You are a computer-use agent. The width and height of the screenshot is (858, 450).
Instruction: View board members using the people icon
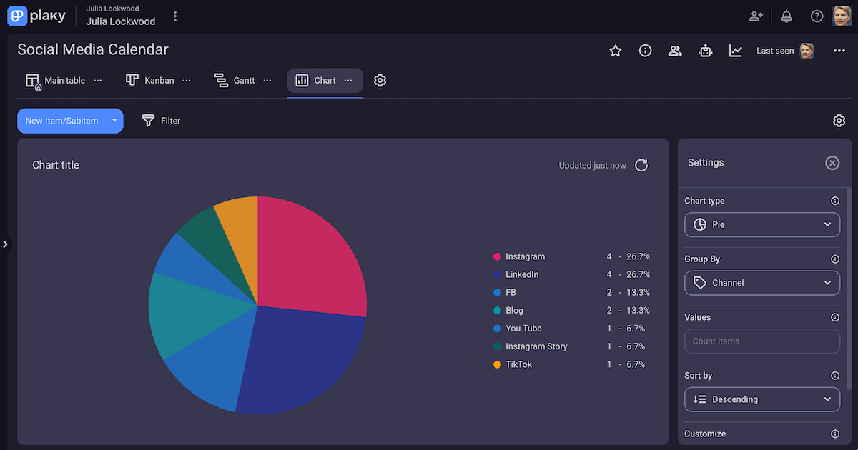pos(675,51)
